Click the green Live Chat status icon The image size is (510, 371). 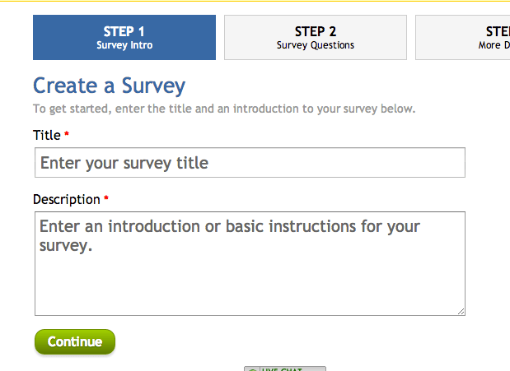pyautogui.click(x=252, y=369)
